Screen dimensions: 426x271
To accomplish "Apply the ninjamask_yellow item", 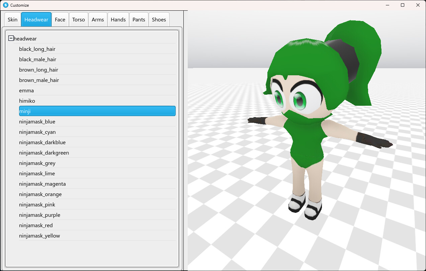I will click(39, 236).
